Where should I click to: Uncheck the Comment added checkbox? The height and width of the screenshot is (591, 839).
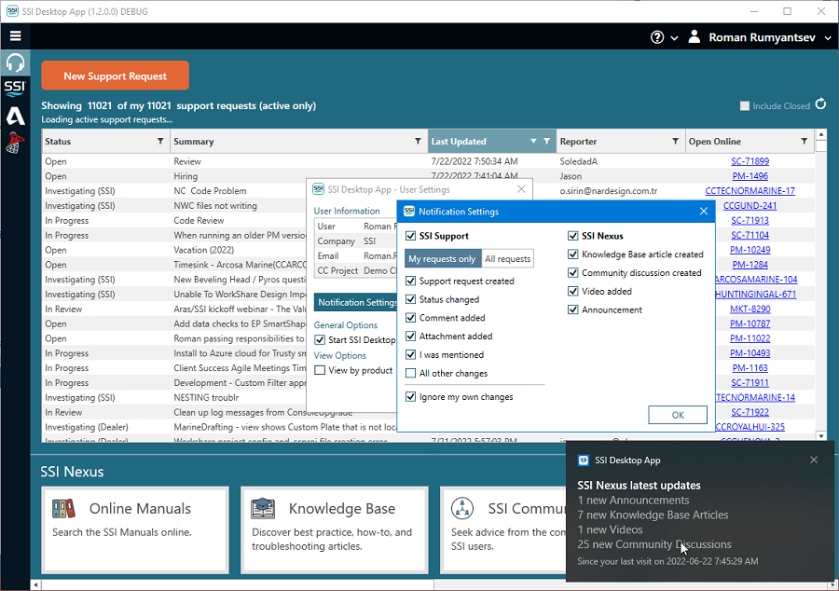point(410,318)
